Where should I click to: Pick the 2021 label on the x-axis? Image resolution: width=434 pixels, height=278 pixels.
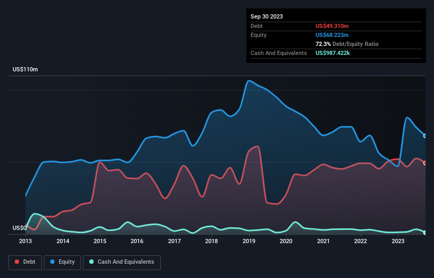point(323,242)
